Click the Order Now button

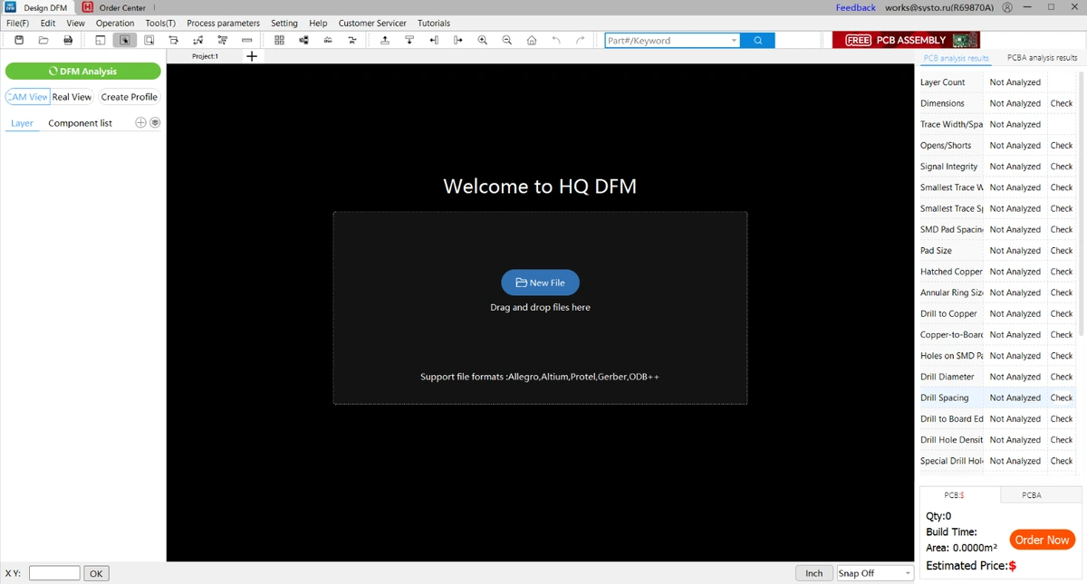1042,540
